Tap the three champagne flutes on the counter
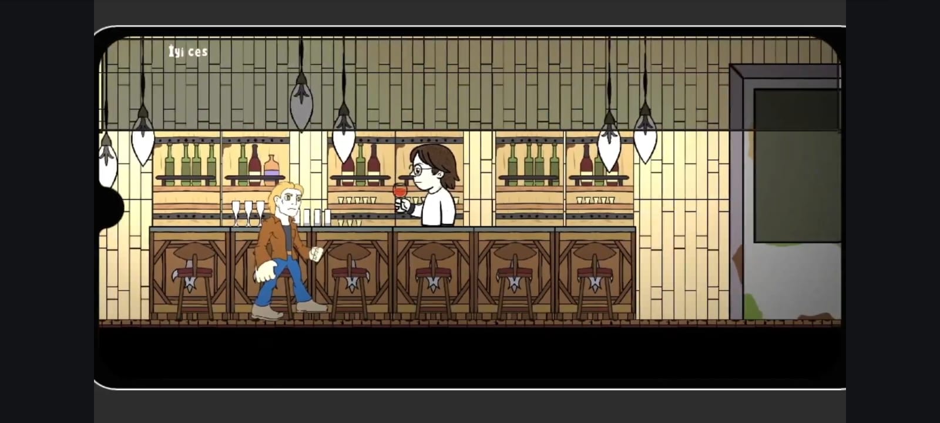The image size is (940, 423). [247, 213]
